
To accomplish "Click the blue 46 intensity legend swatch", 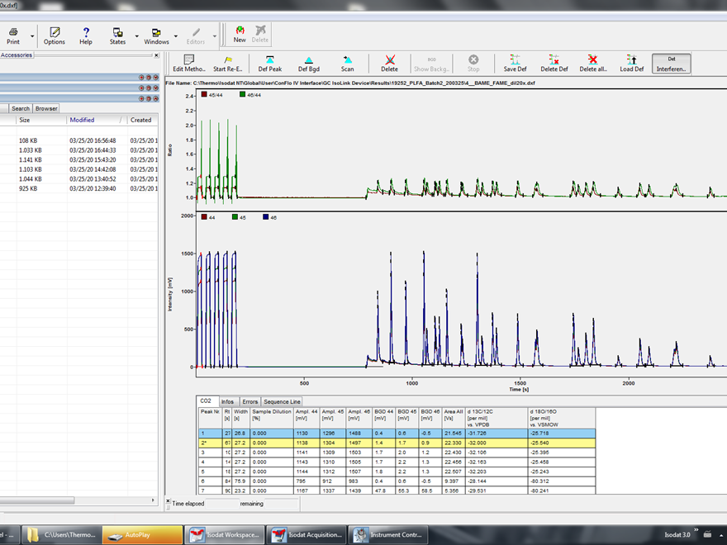I will tap(266, 217).
